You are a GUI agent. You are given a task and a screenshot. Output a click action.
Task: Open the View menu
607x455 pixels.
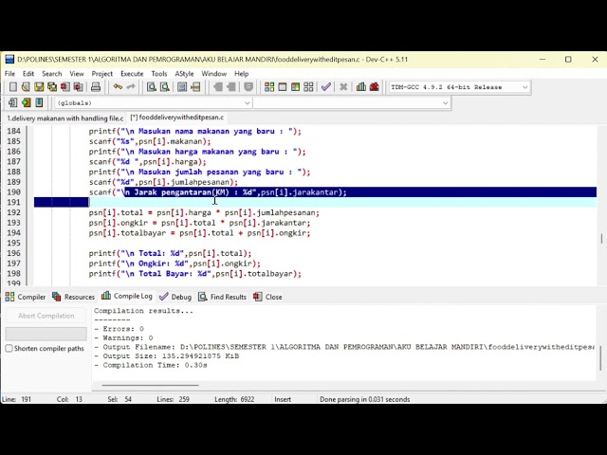(x=77, y=74)
